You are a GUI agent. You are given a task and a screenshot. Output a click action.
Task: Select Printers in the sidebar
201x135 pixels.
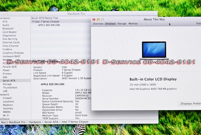point(7,74)
